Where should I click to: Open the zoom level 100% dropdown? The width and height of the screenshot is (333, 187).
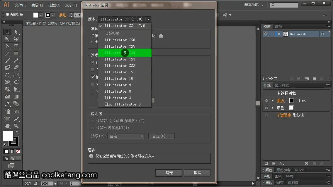pyautogui.click(x=55, y=183)
